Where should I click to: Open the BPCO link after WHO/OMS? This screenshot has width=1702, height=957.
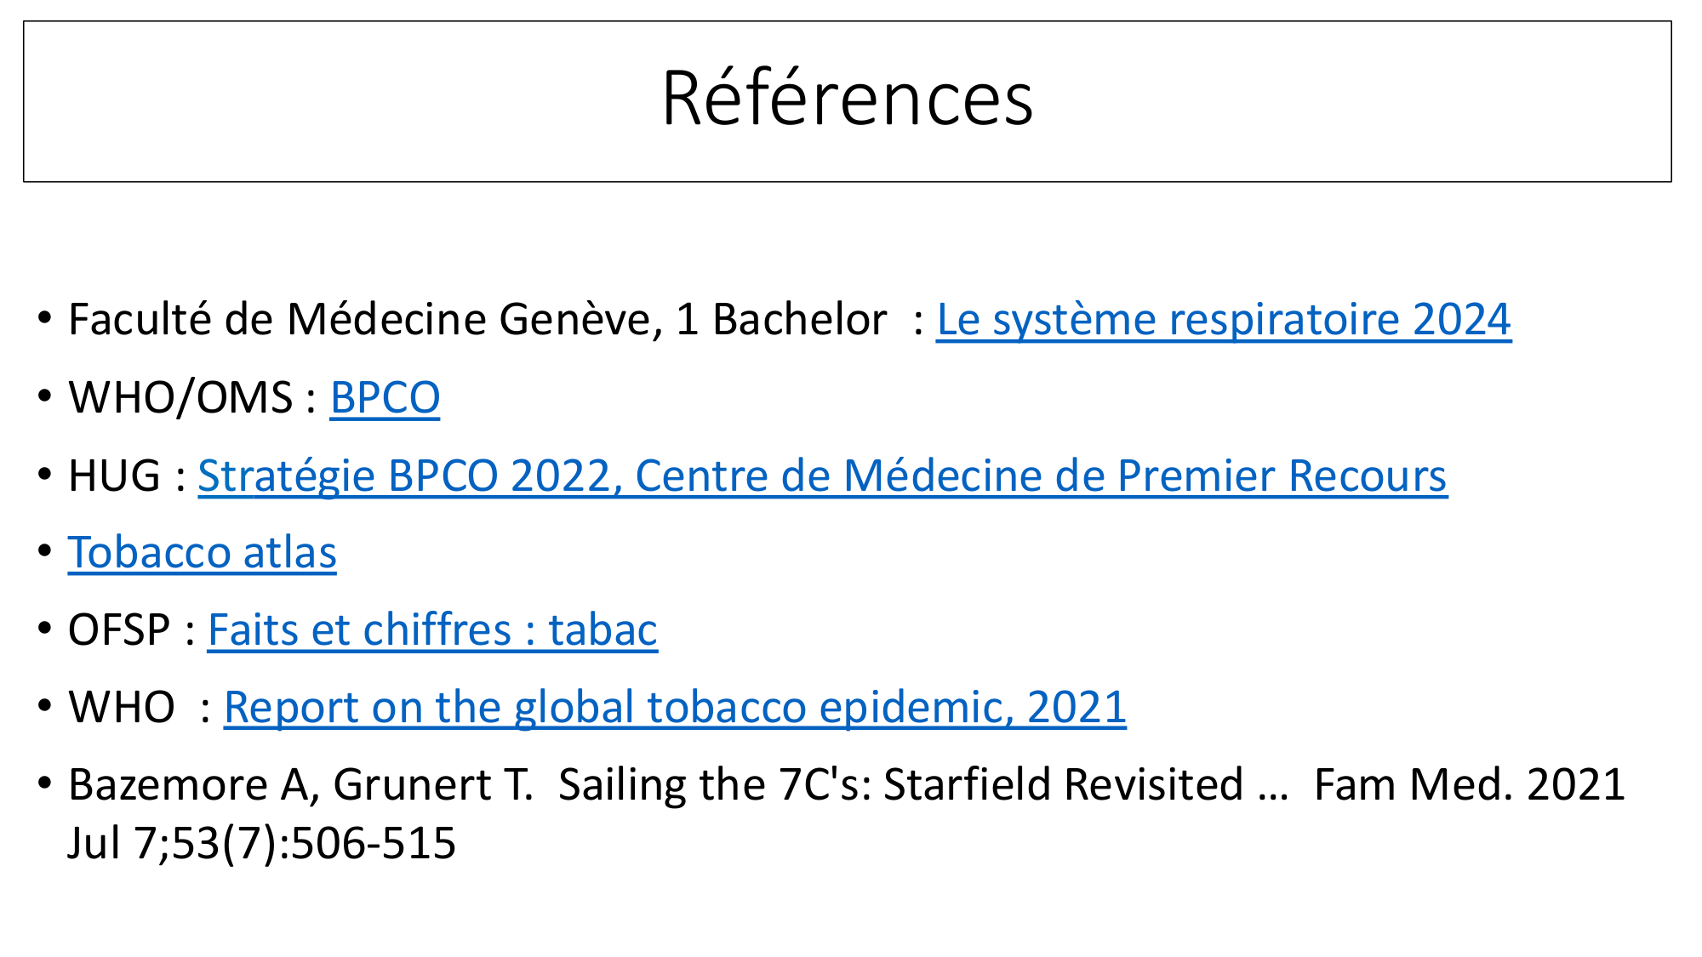pyautogui.click(x=385, y=398)
